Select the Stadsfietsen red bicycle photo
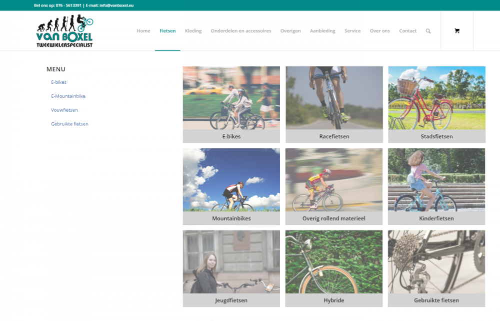 [x=437, y=98]
